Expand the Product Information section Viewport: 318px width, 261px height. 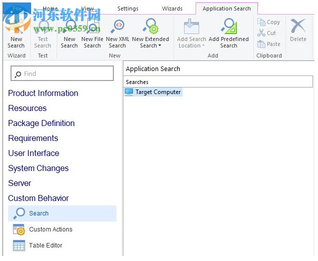click(x=43, y=93)
